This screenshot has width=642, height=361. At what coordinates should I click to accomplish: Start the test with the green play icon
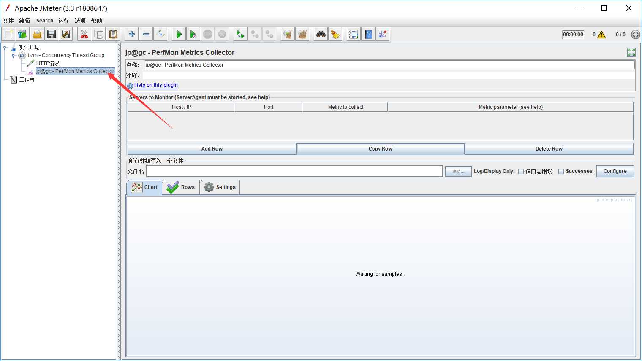click(x=179, y=34)
